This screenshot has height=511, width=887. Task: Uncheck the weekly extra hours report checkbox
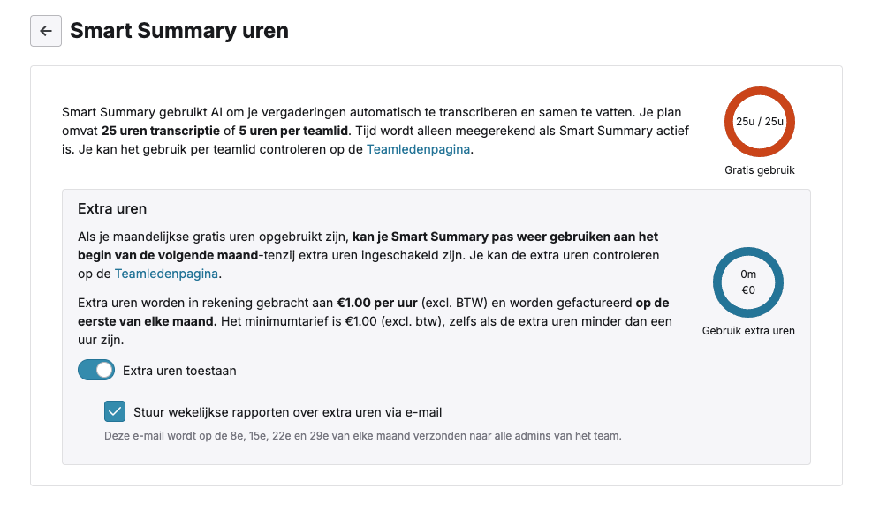pos(115,411)
